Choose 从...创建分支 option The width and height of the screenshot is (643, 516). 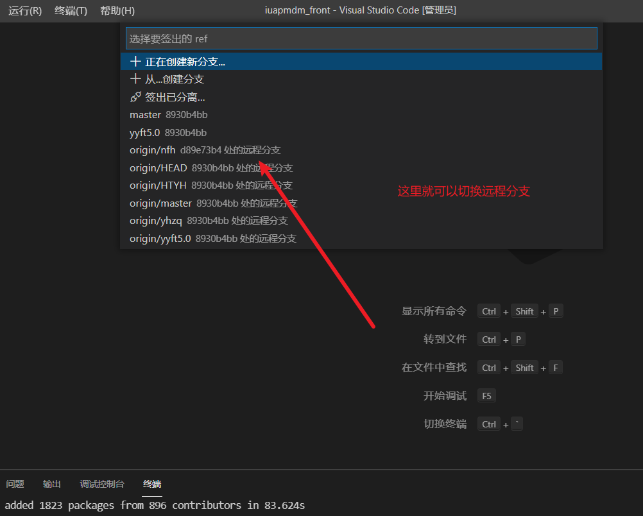361,79
